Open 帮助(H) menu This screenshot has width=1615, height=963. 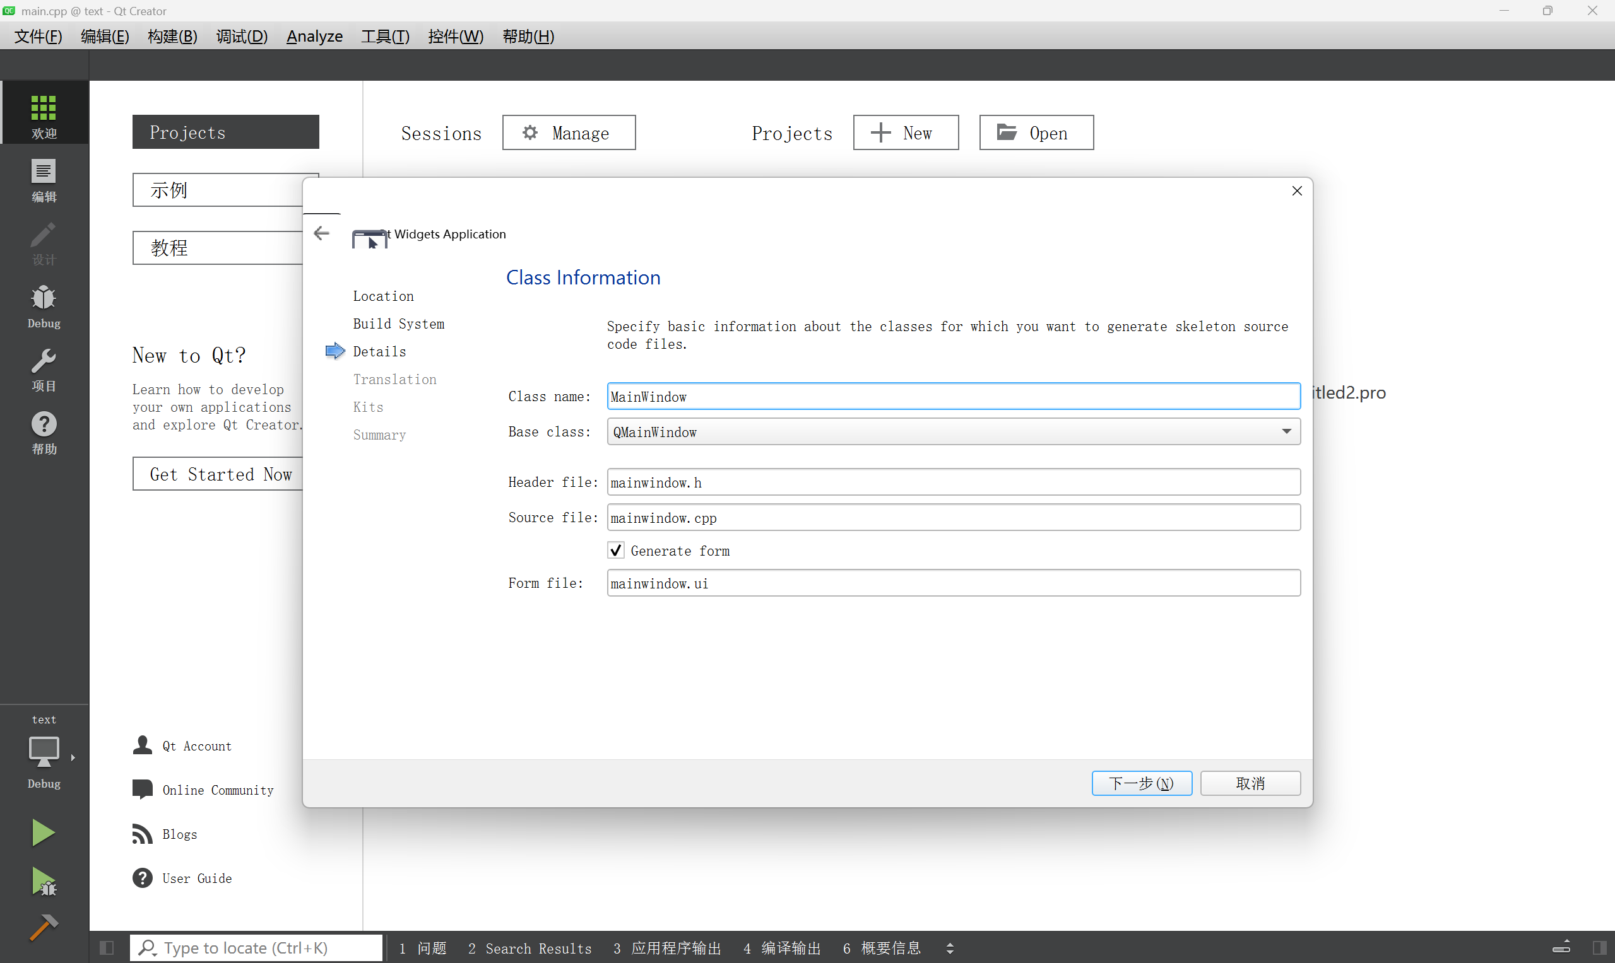point(529,37)
